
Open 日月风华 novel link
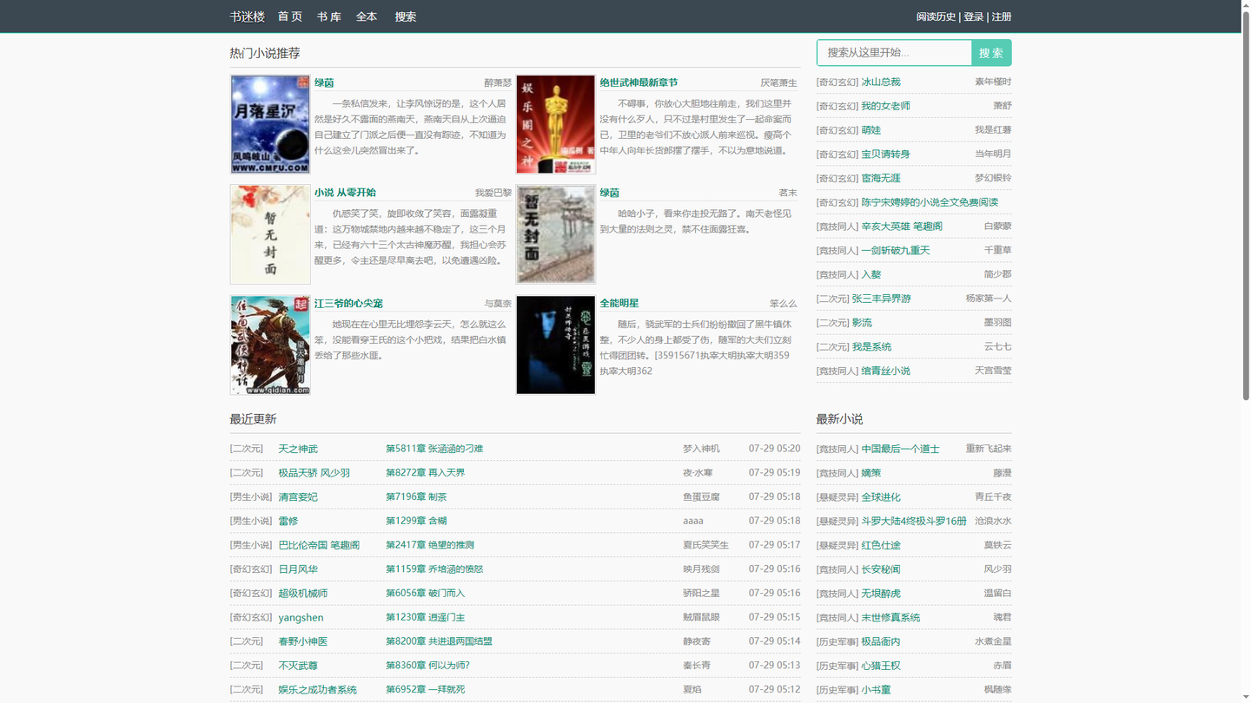point(298,569)
